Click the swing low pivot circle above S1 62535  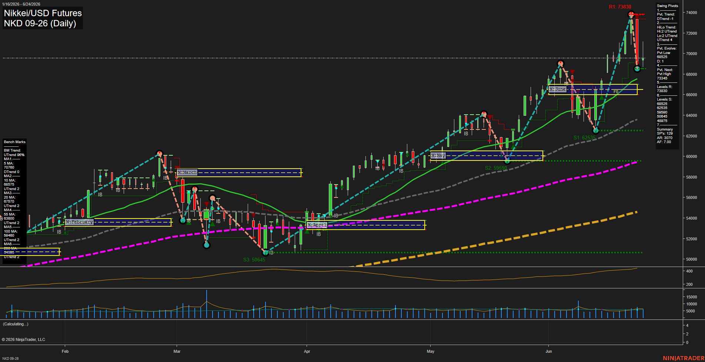pyautogui.click(x=596, y=131)
